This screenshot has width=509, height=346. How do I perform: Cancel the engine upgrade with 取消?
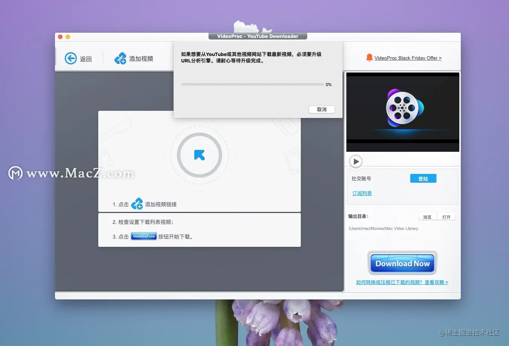point(322,109)
